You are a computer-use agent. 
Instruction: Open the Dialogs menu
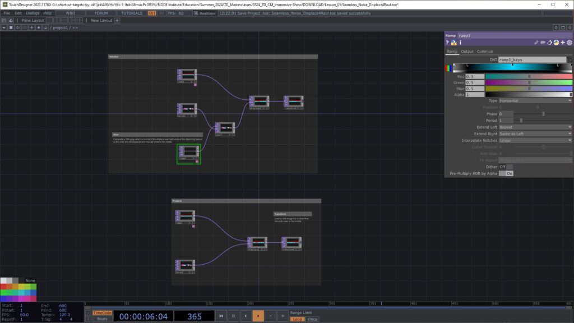pos(33,13)
